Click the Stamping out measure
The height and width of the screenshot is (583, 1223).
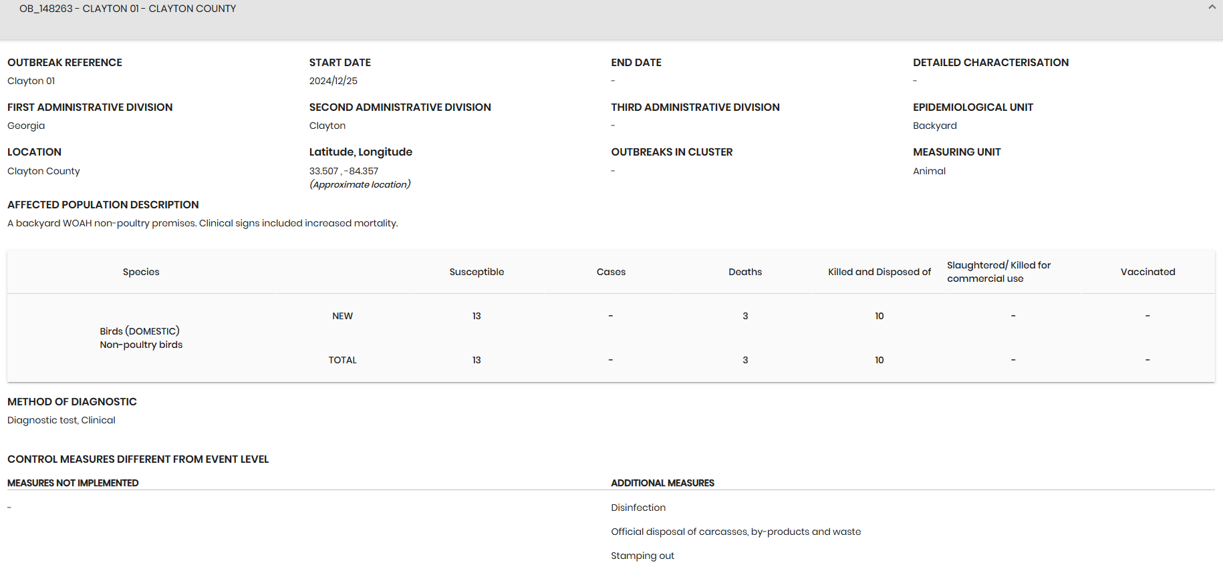pyautogui.click(x=642, y=556)
